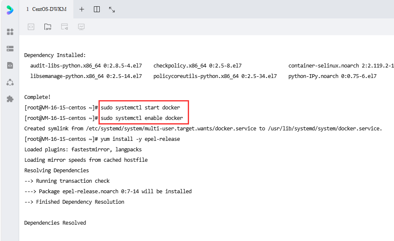Image resolution: width=394 pixels, height=241 pixels.
Task: Open the server list icon in sidebar
Action: pos(10,49)
